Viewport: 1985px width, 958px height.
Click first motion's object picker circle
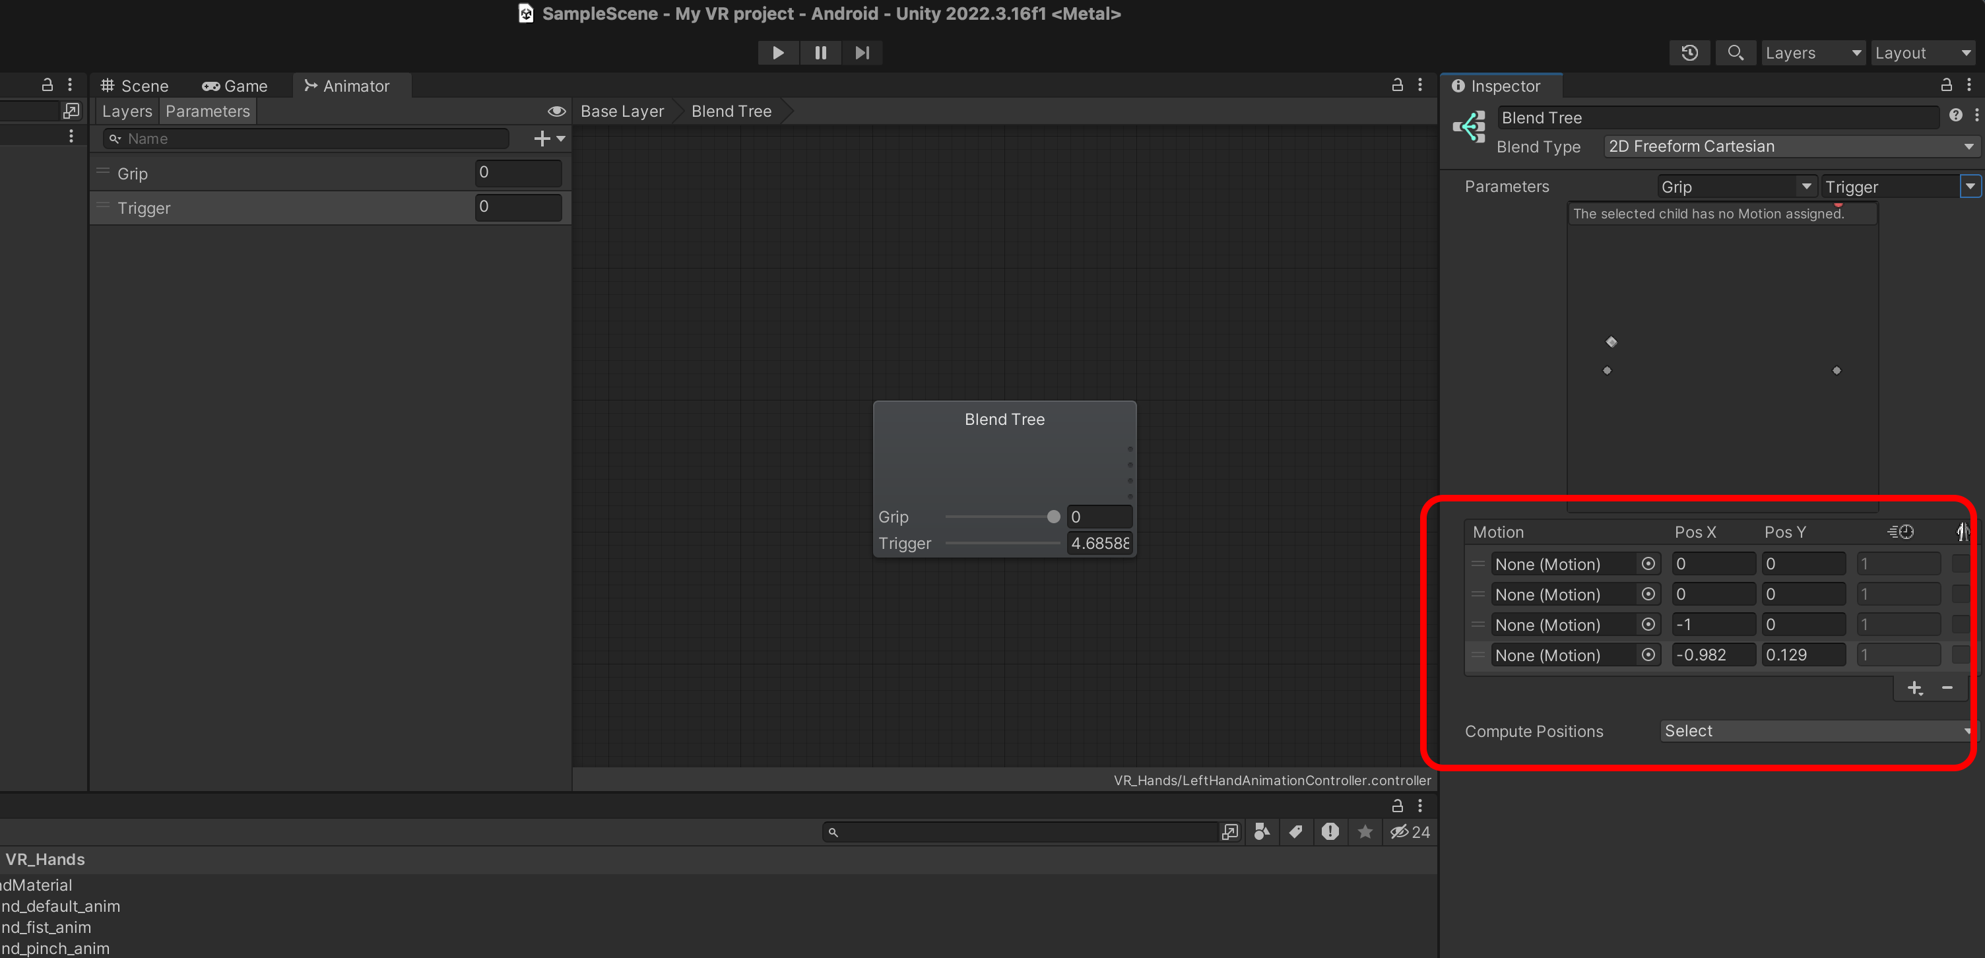pyautogui.click(x=1648, y=564)
